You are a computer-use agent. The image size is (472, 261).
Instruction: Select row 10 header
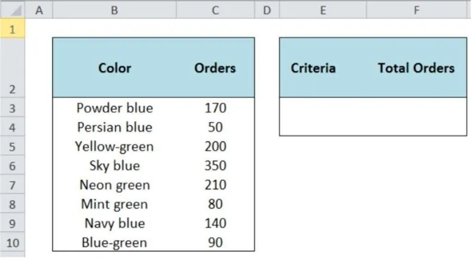click(x=13, y=242)
